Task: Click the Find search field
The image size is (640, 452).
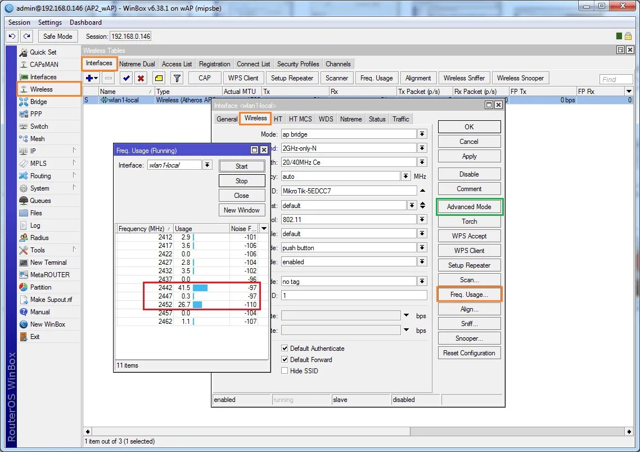Action: (x=616, y=79)
